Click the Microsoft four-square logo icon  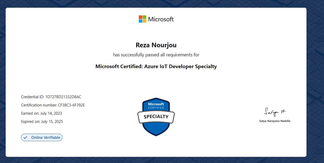(142, 19)
